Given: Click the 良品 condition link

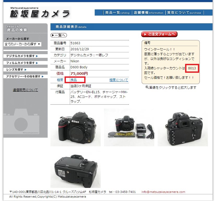Looking at the screenshot, I should click(x=74, y=80).
